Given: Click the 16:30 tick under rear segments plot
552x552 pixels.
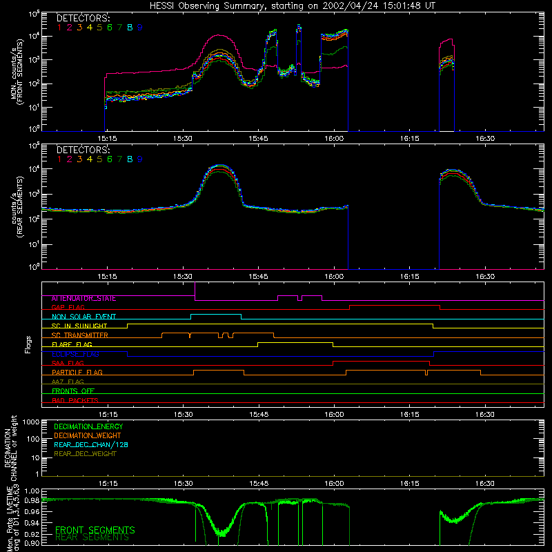Looking at the screenshot, I should pyautogui.click(x=485, y=277).
